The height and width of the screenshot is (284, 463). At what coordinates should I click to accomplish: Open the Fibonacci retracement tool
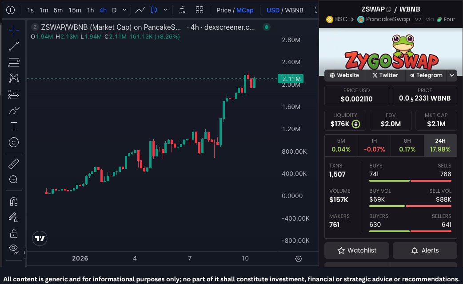click(x=14, y=62)
